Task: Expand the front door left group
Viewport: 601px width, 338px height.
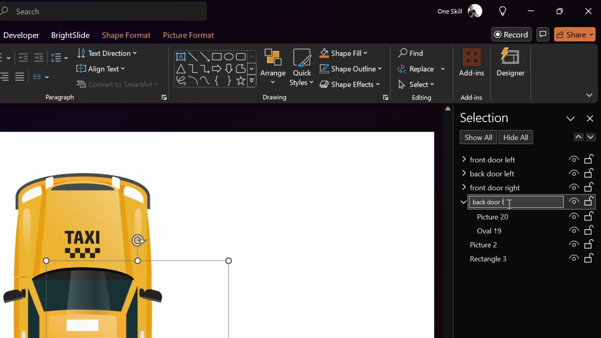Action: tap(464, 160)
